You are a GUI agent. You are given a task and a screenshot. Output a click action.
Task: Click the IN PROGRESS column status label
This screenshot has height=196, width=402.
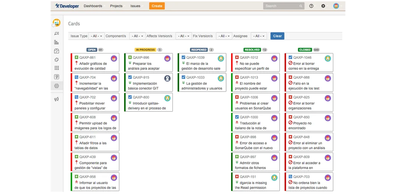[145, 50]
